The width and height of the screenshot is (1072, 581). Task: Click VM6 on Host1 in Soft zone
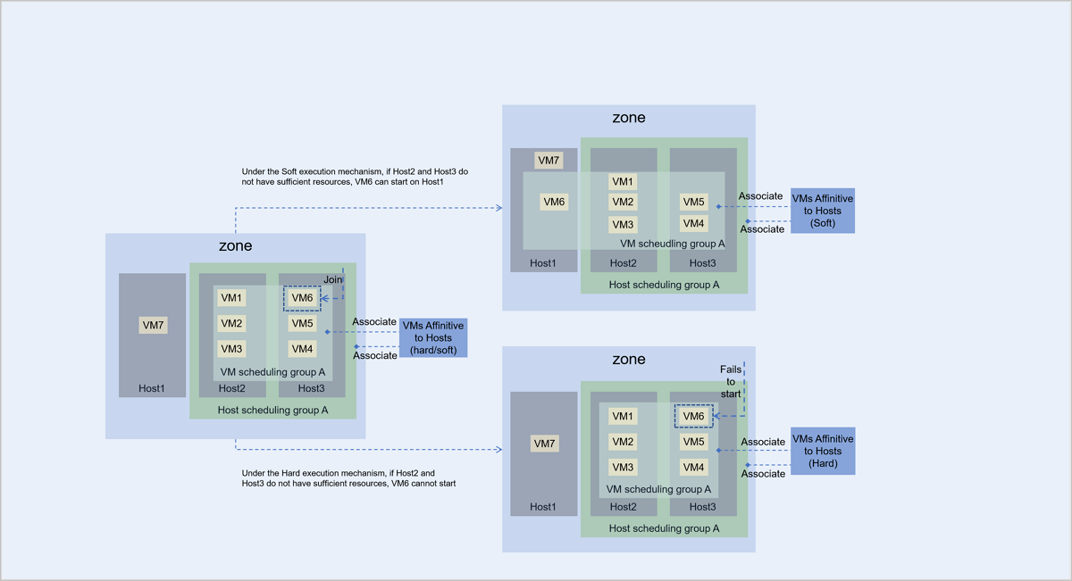(554, 202)
